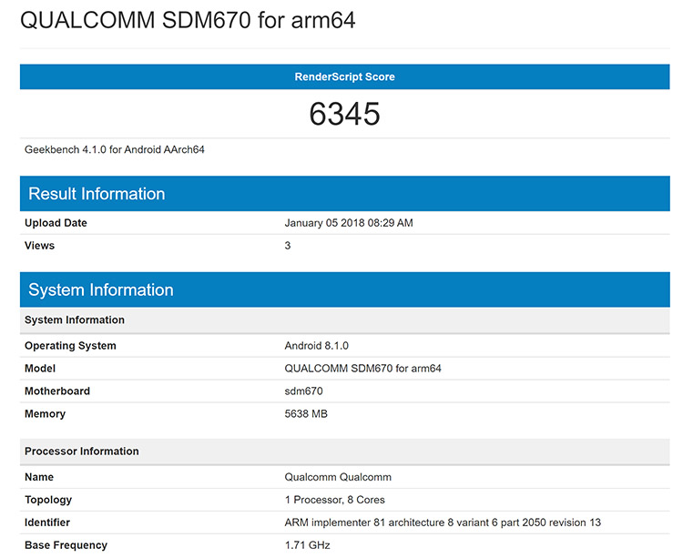Click the blue System Information section banner

344,289
